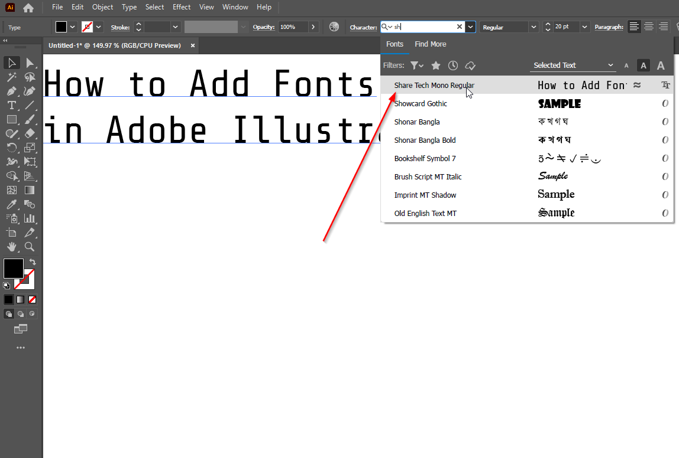679x458 pixels.
Task: Filter fonts by favorites star
Action: click(436, 66)
